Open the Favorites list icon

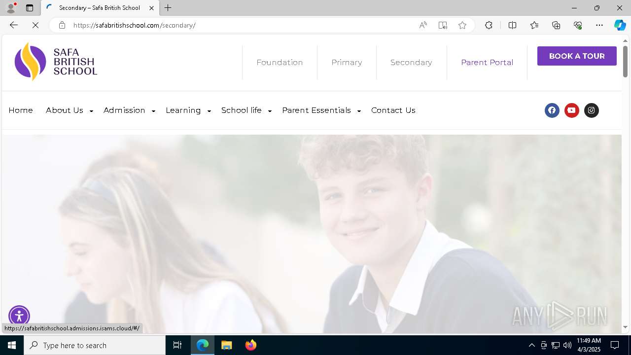click(534, 25)
